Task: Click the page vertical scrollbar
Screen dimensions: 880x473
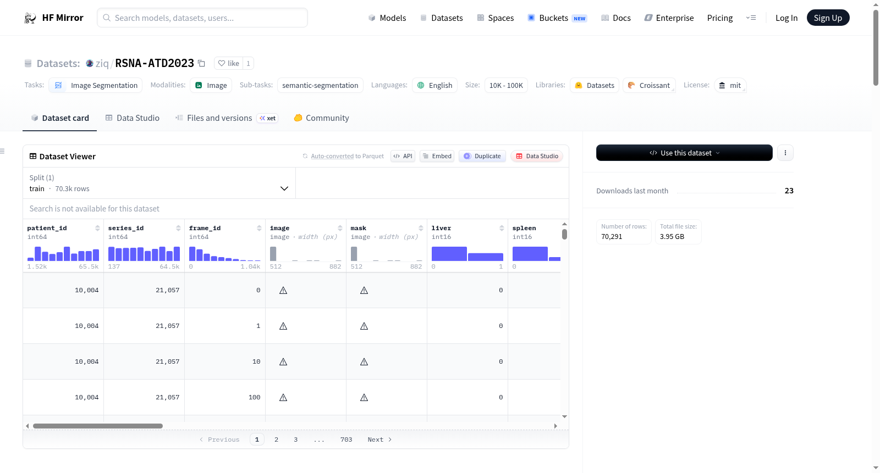Action: (876, 48)
